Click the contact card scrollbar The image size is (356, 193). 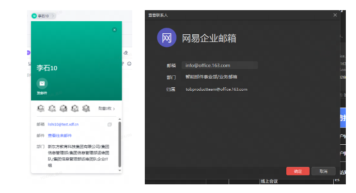[120, 144]
